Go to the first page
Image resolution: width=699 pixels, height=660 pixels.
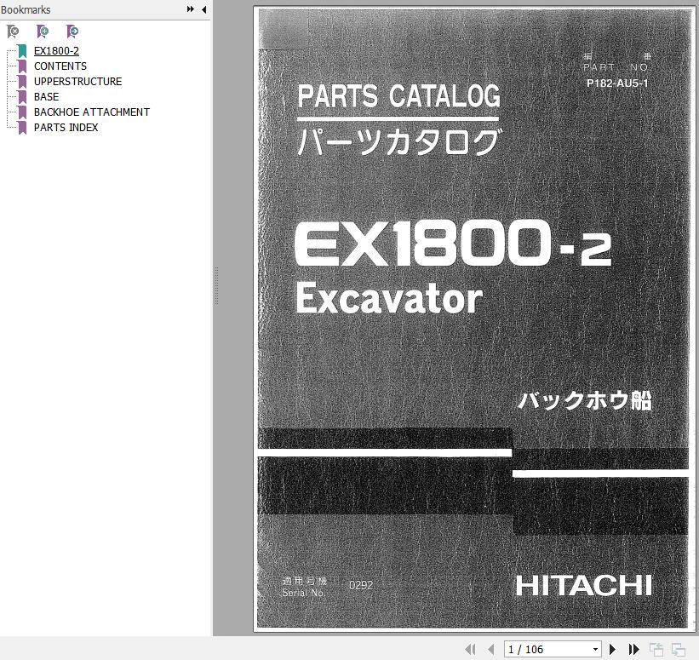(470, 649)
